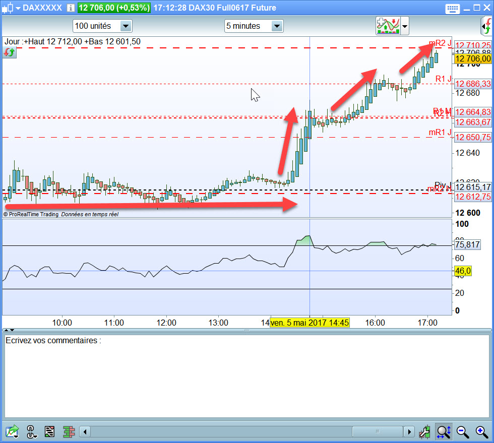Open the add indicator icon
The image size is (494, 443).
388,26
